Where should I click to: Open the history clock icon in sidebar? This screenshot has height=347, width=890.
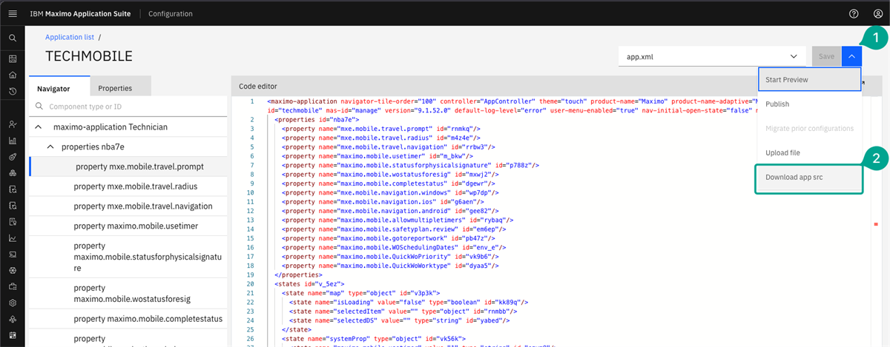pos(13,91)
